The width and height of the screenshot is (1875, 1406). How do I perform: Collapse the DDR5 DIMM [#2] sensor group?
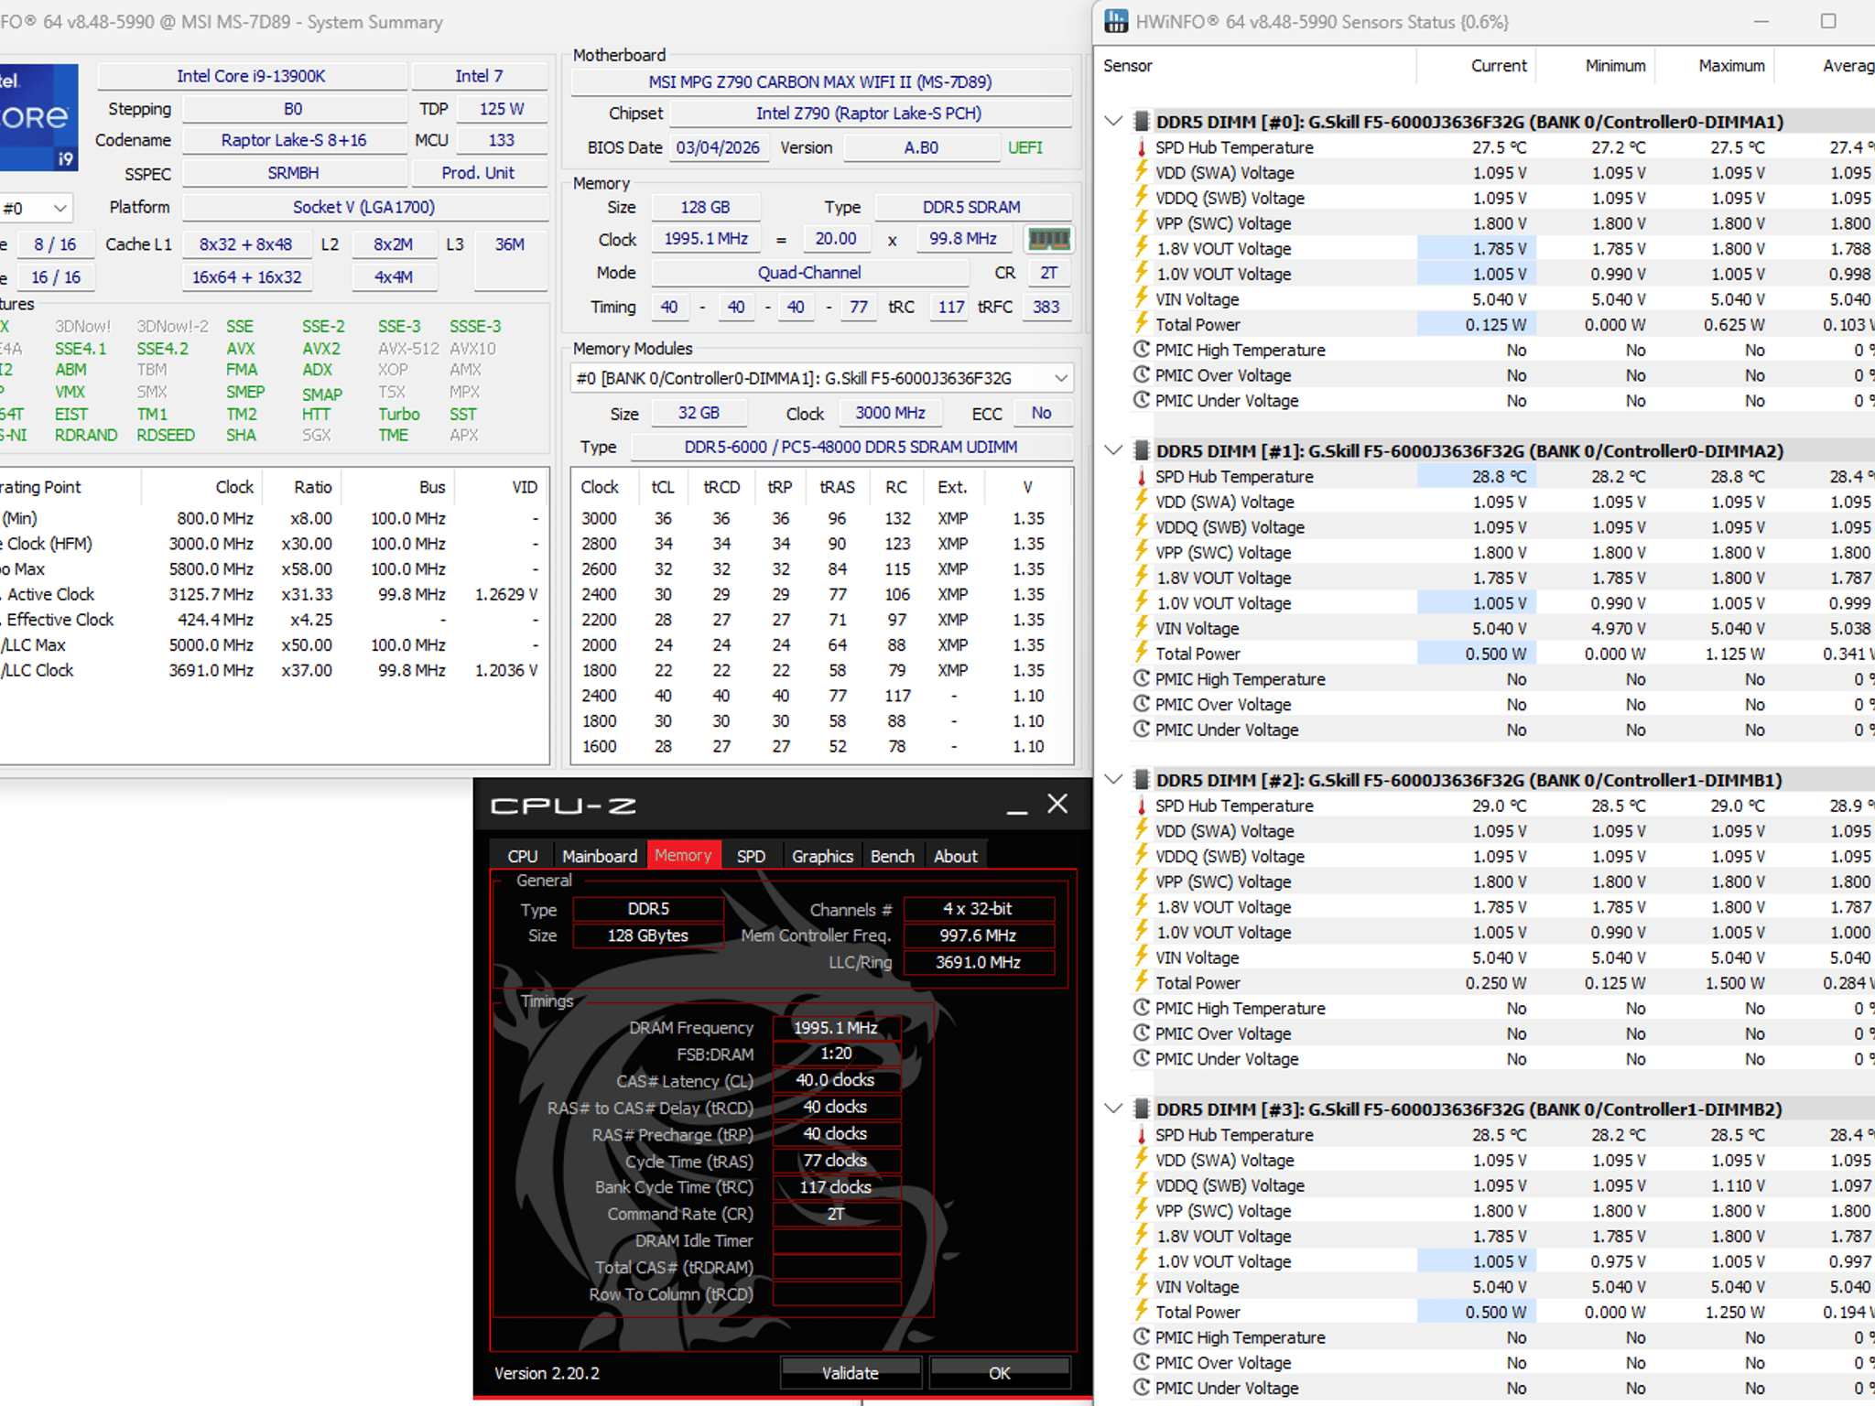click(1113, 780)
